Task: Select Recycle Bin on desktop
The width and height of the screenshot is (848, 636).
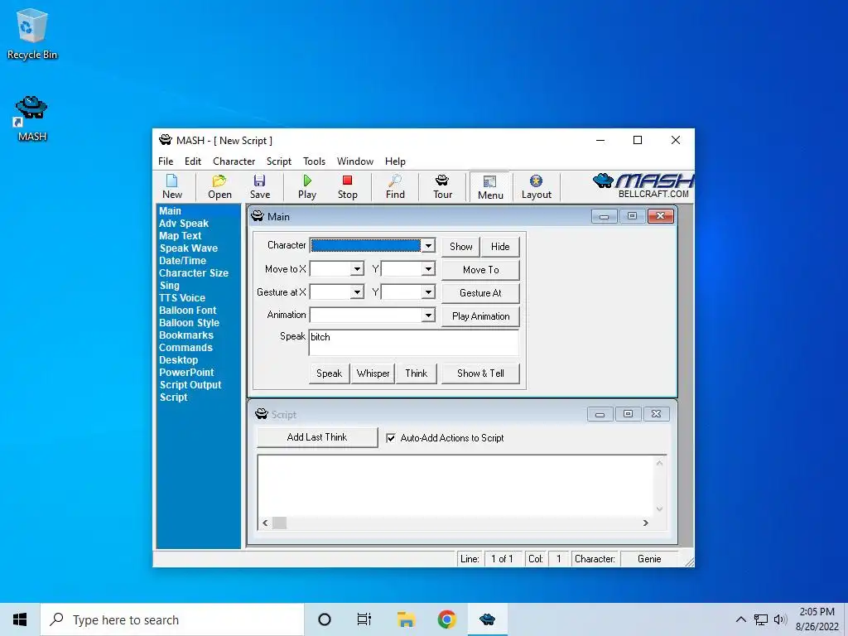Action: pos(32,34)
